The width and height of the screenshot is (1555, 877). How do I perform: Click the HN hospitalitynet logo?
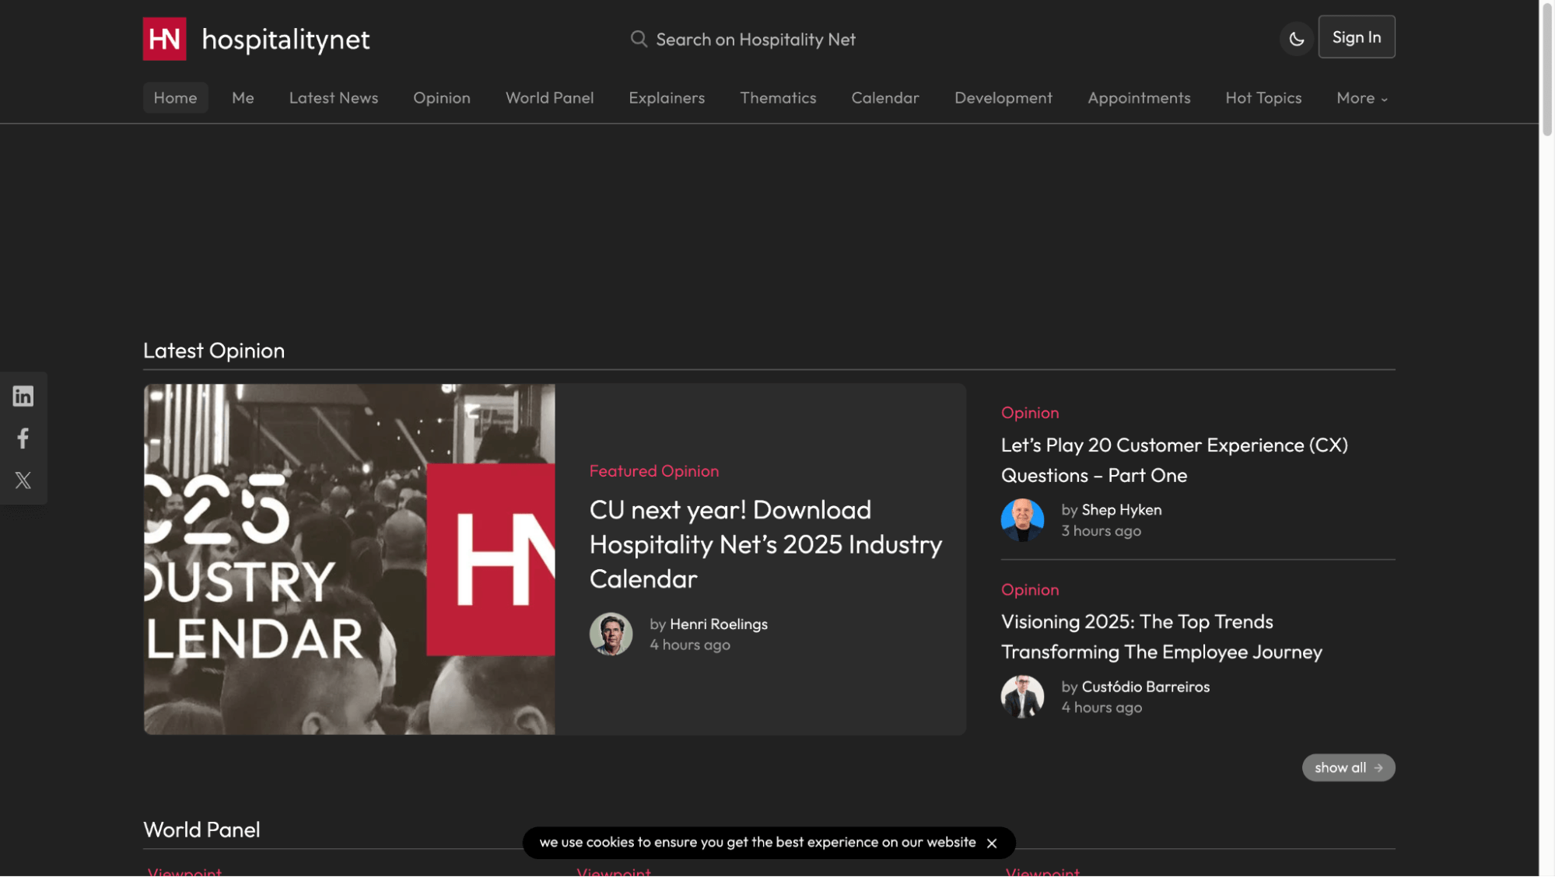click(256, 39)
